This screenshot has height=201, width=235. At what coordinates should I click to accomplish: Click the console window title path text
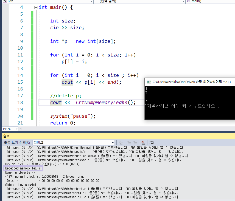coord(193,82)
